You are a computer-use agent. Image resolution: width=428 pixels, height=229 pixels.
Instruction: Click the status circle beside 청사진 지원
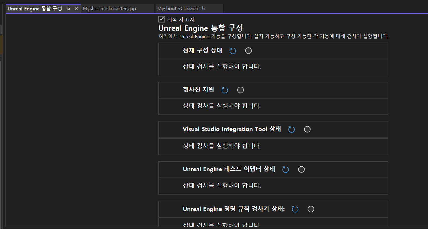240,90
